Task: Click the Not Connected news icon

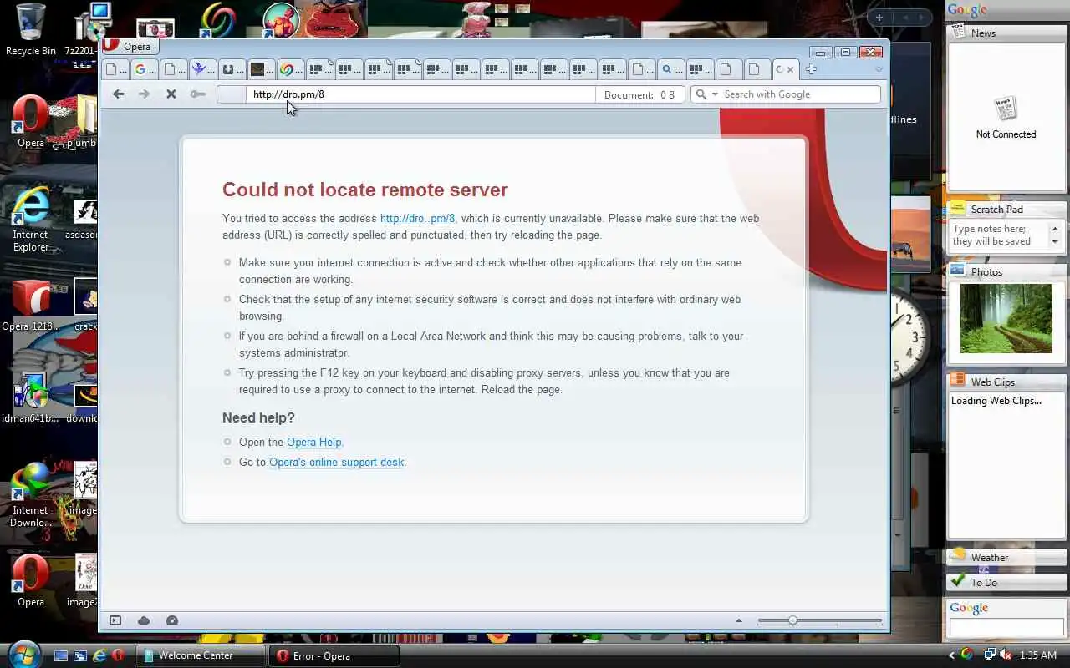Action: 1006,109
